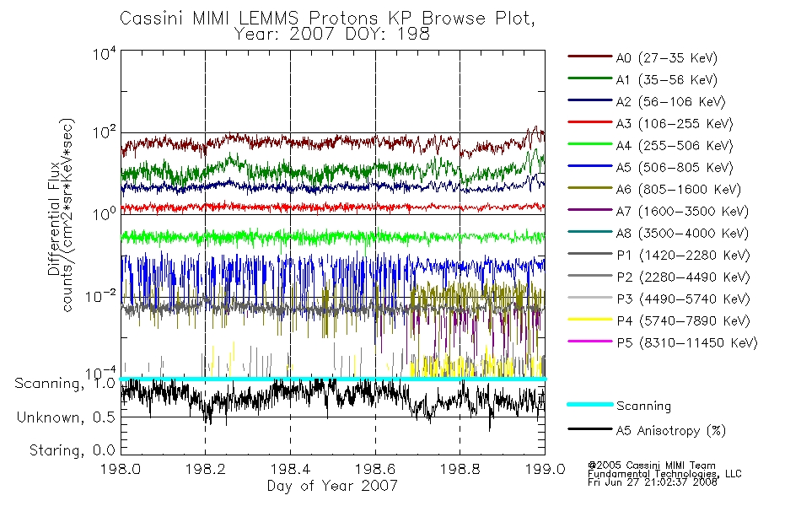Click the y-axis label 10^2

coord(105,133)
